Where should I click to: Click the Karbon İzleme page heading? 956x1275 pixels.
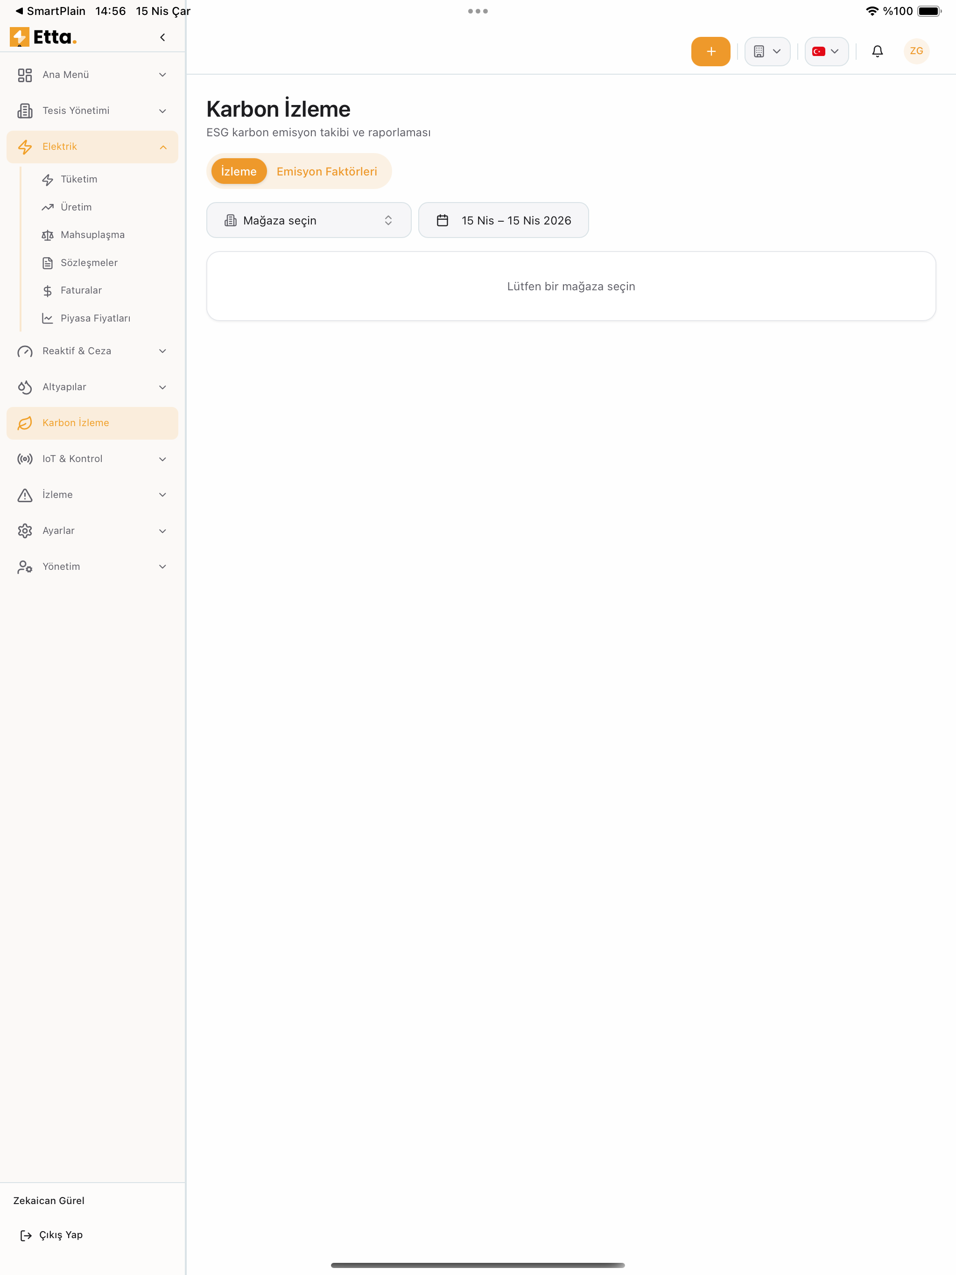tap(279, 109)
